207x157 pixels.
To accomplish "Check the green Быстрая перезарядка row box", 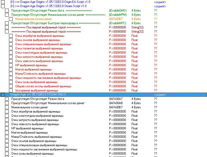I will tap(7, 23).
